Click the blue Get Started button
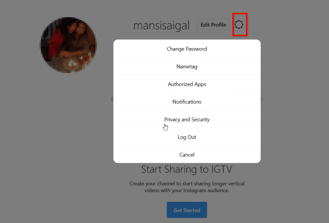Image resolution: width=329 pixels, height=223 pixels. (187, 210)
